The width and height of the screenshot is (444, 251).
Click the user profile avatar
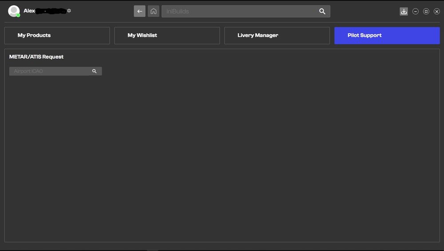point(14,11)
